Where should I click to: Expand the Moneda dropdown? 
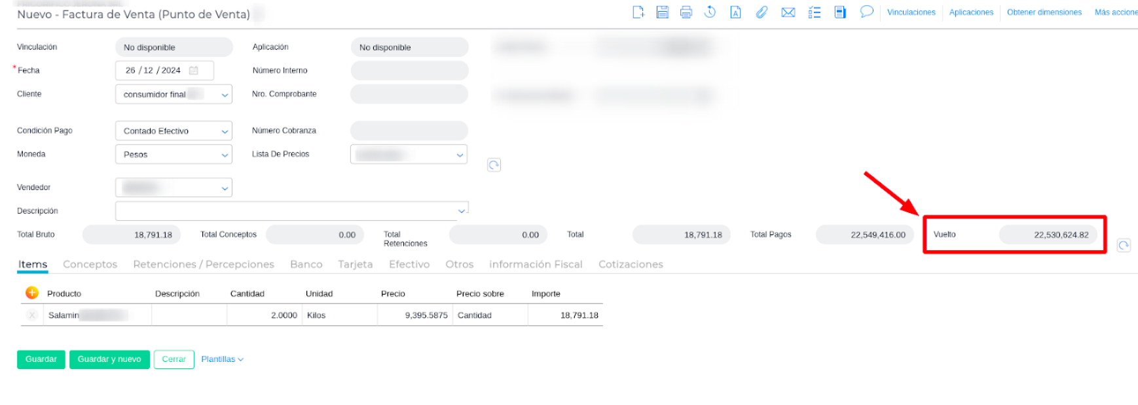[225, 155]
